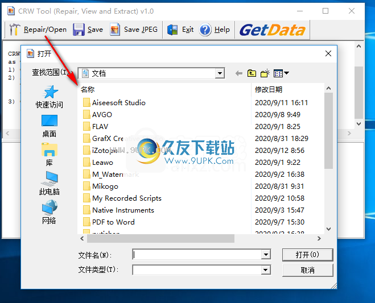The image size is (375, 303).
Task: Go up one folder level icon
Action: (x=252, y=73)
